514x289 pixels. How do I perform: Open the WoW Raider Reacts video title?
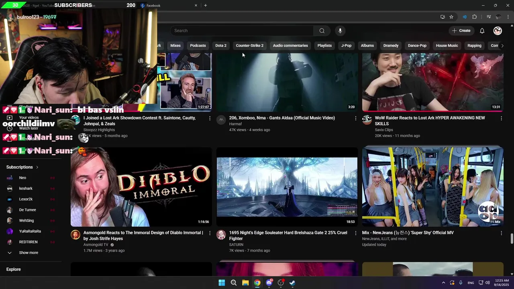coord(430,121)
